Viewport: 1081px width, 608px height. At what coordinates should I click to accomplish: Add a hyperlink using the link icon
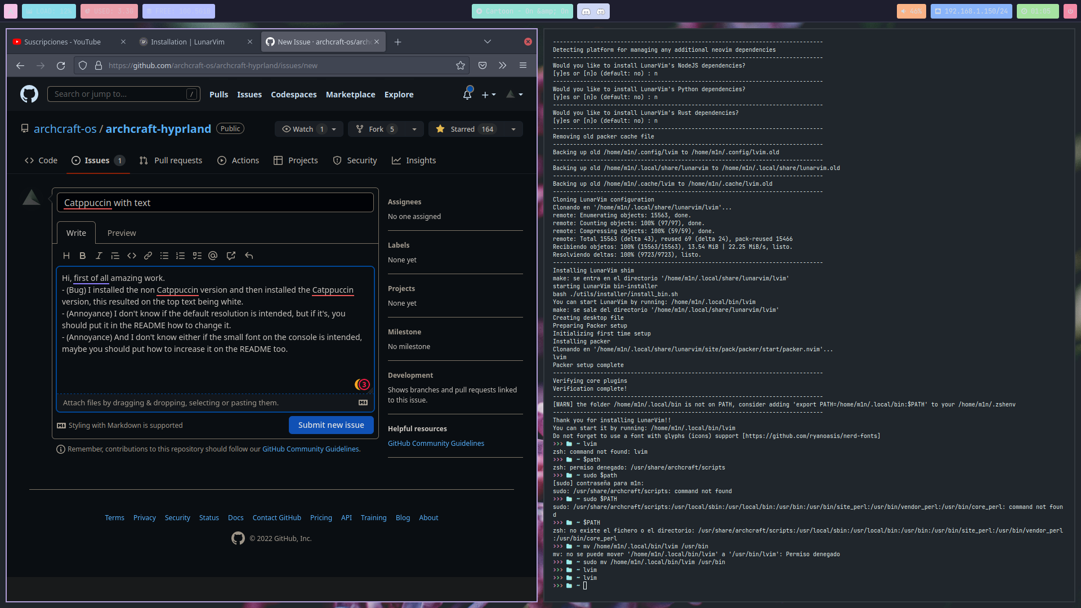pyautogui.click(x=148, y=256)
